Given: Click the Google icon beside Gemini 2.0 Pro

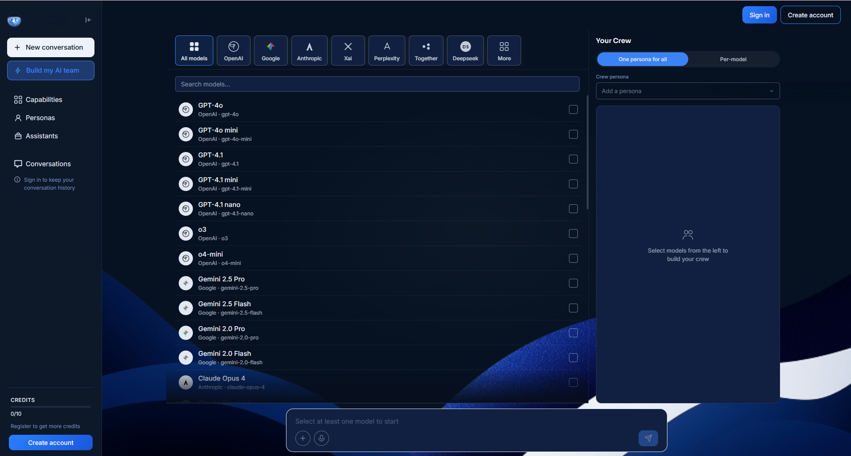Looking at the screenshot, I should 186,333.
